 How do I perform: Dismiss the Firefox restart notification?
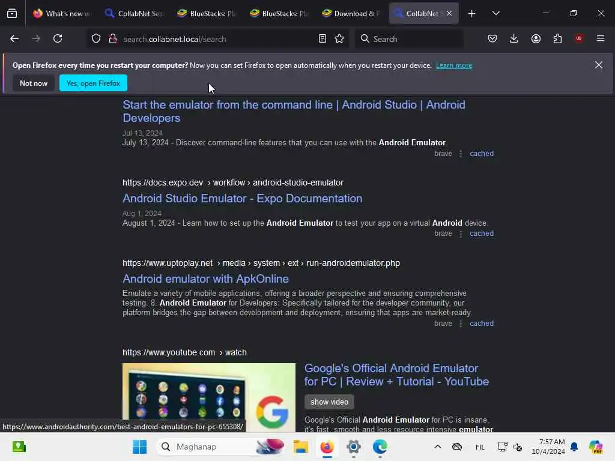pyautogui.click(x=599, y=65)
